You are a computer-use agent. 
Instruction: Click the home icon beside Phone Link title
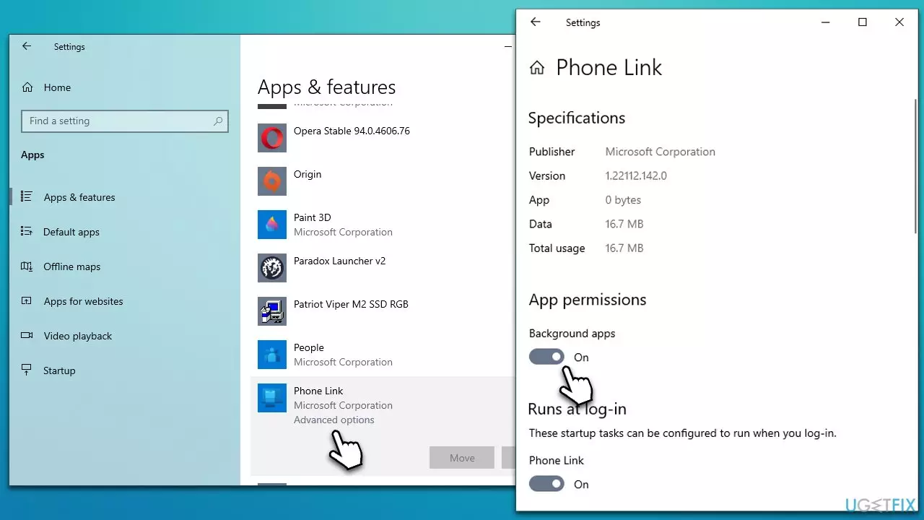(536, 68)
